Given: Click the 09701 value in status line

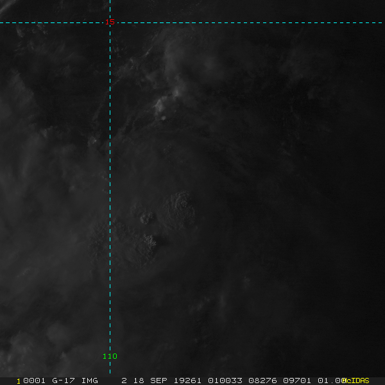Looking at the screenshot, I should pos(297,381).
